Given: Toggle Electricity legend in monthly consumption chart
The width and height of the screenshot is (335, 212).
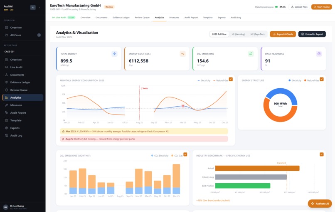Looking at the screenshot, I should [204, 80].
